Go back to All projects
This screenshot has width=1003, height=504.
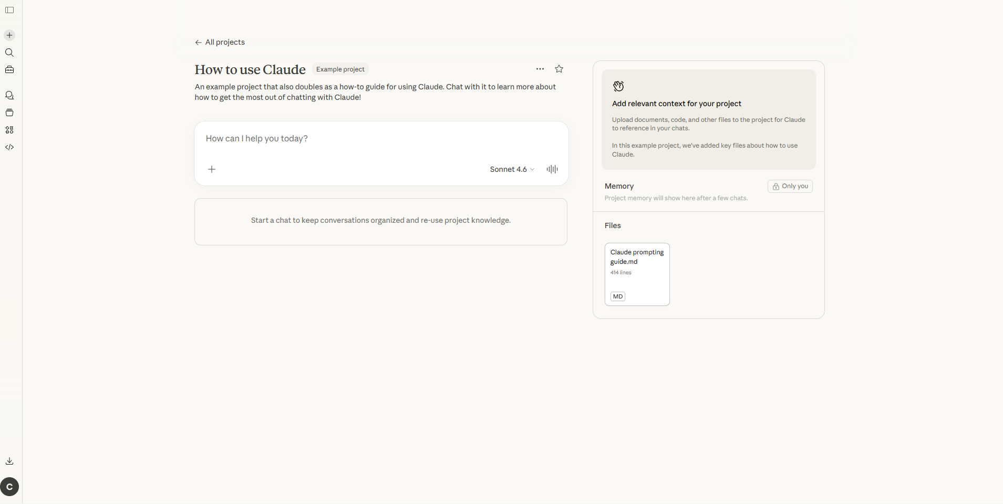point(220,42)
